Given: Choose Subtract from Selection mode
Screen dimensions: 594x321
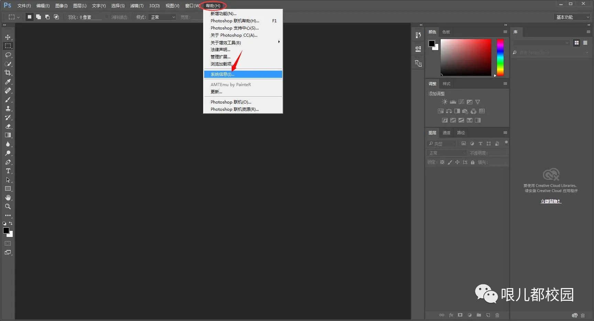Looking at the screenshot, I should tap(47, 17).
